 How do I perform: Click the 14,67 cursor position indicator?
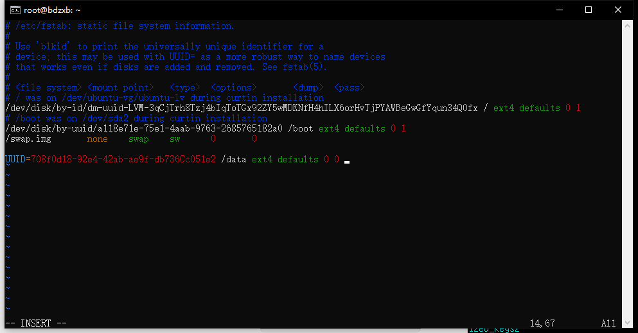tap(542, 323)
